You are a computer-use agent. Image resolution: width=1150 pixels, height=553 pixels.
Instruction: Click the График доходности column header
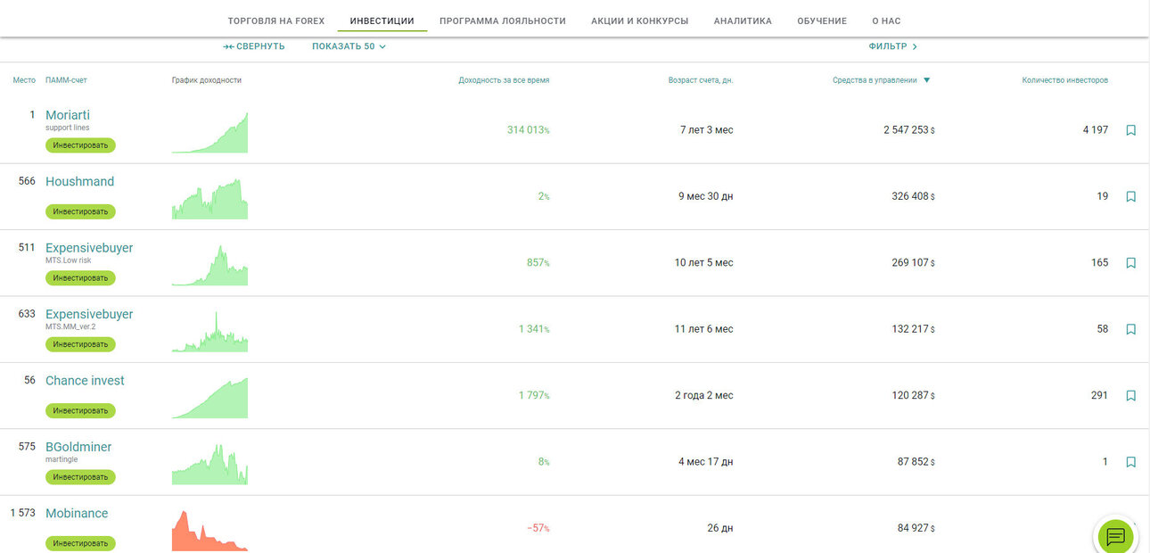[x=207, y=80]
